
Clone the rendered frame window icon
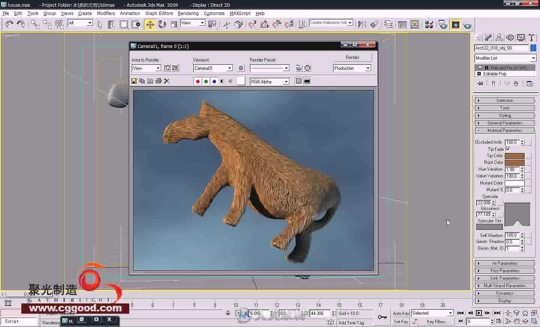pos(150,81)
